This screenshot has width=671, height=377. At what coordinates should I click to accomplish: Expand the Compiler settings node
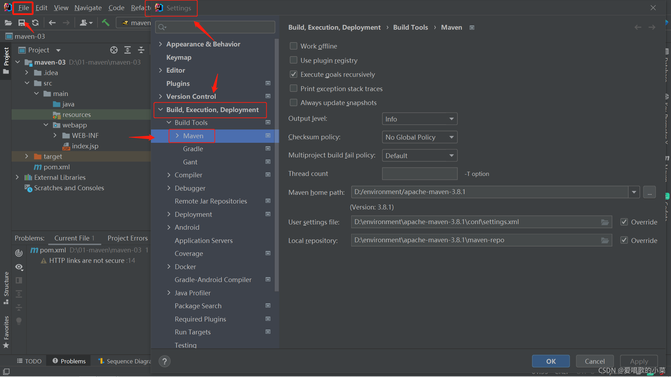coord(169,175)
